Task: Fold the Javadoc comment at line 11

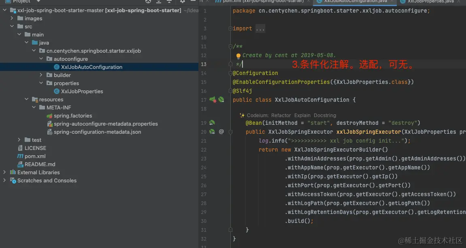Action: click(230, 46)
